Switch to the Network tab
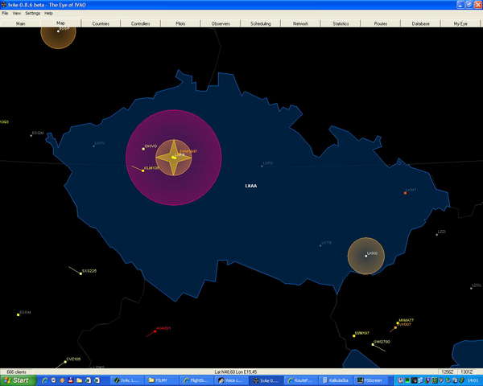This screenshot has height=386, width=483. point(300,23)
